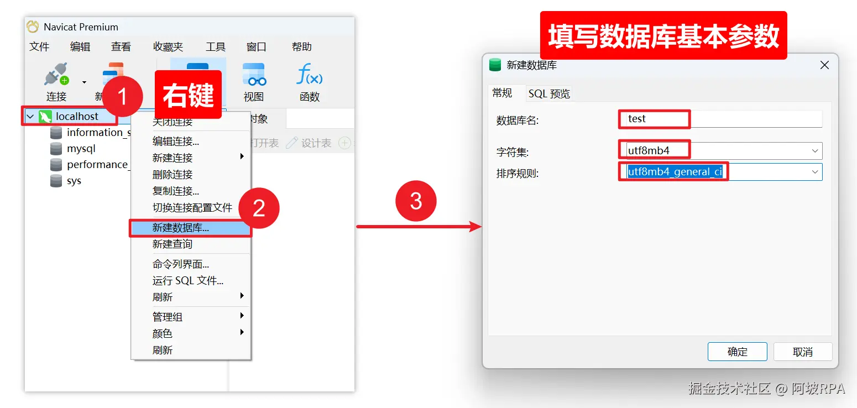The height and width of the screenshot is (408, 857).
Task: Open the 工具 menu in menu bar
Action: tap(216, 47)
